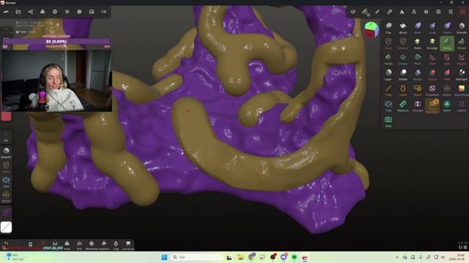
Task: Pick the Drag tool
Action: click(432, 28)
